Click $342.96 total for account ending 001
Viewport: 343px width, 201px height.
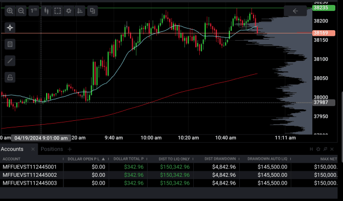click(134, 167)
